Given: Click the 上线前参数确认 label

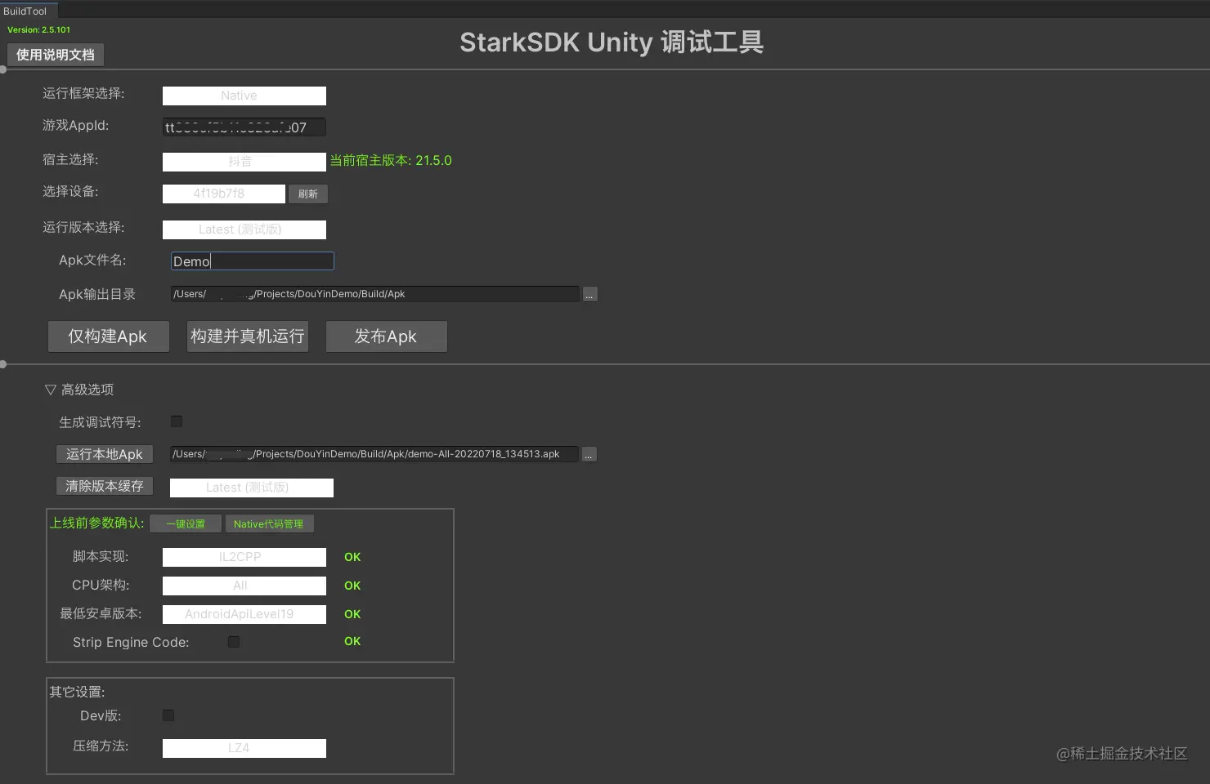Looking at the screenshot, I should tap(97, 523).
